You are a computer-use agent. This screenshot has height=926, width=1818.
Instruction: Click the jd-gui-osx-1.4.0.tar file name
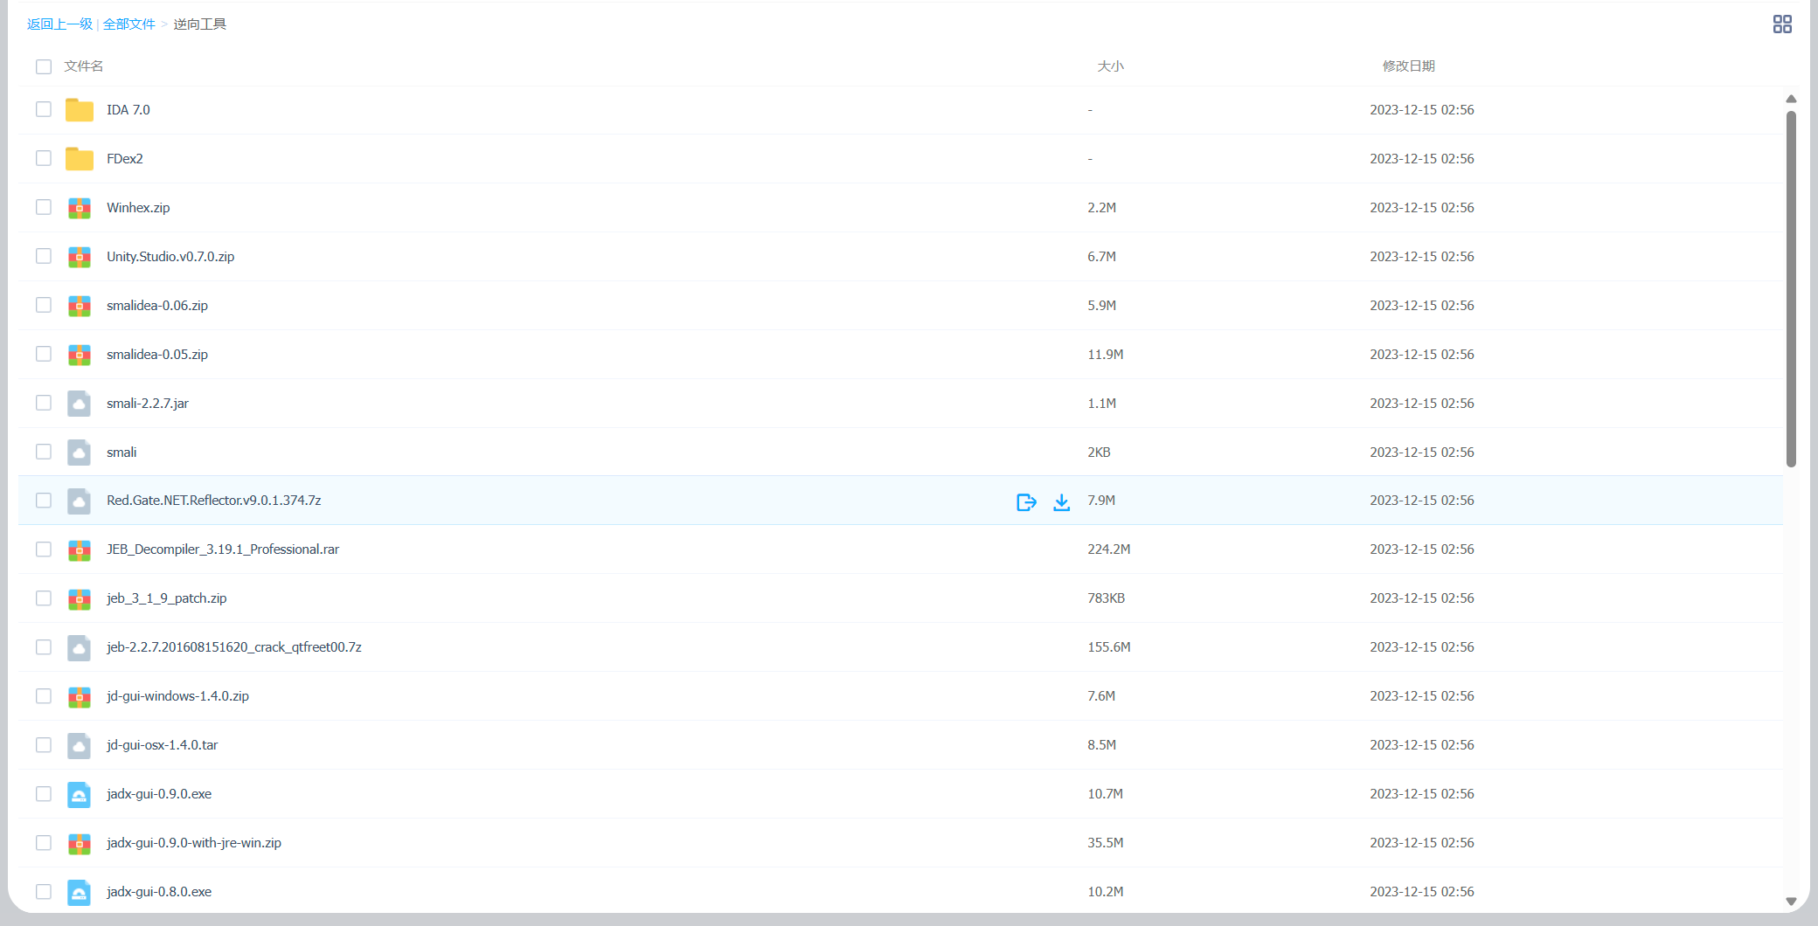[x=163, y=745]
